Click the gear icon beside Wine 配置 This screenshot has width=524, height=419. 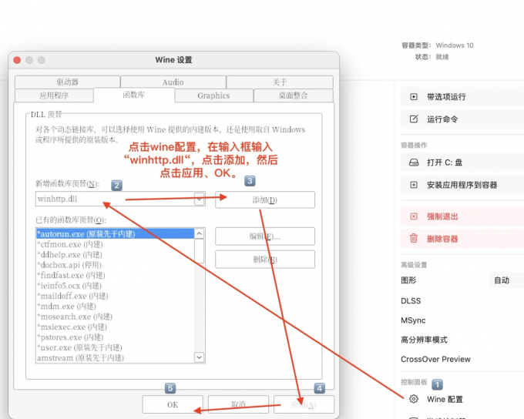[414, 399]
